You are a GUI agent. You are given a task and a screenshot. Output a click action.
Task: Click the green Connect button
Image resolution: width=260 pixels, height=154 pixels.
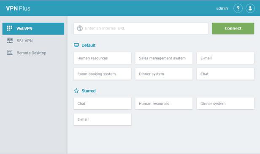point(233,28)
